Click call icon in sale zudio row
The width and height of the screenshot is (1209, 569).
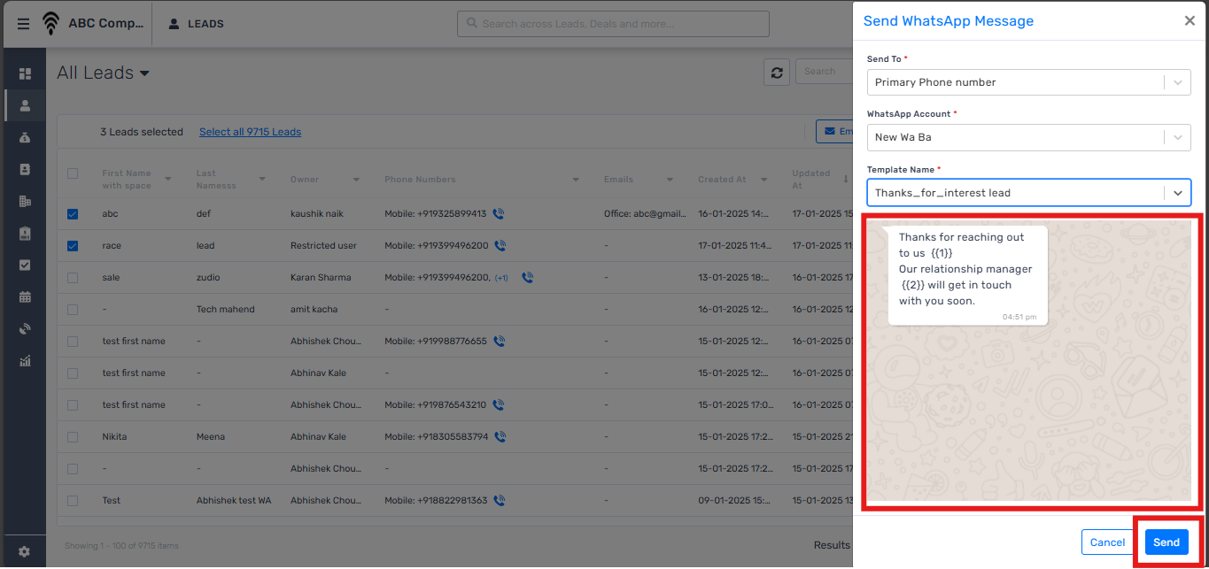click(x=527, y=277)
